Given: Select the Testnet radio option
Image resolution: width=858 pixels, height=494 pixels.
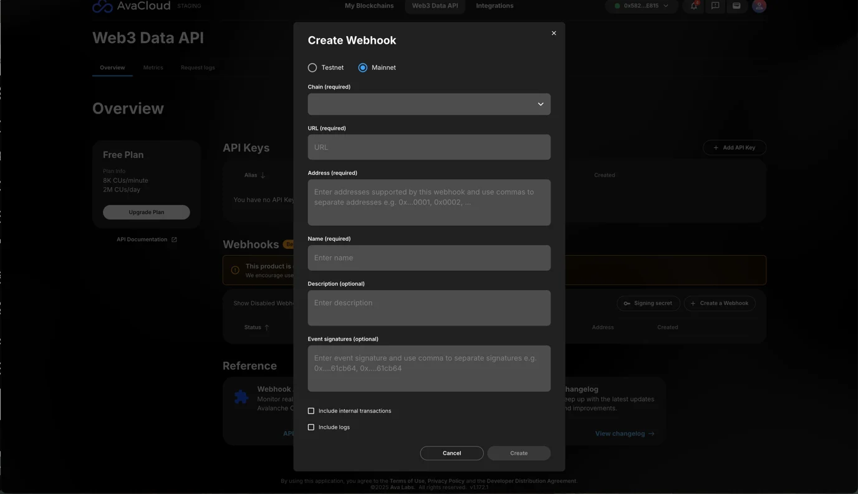Looking at the screenshot, I should tap(312, 67).
